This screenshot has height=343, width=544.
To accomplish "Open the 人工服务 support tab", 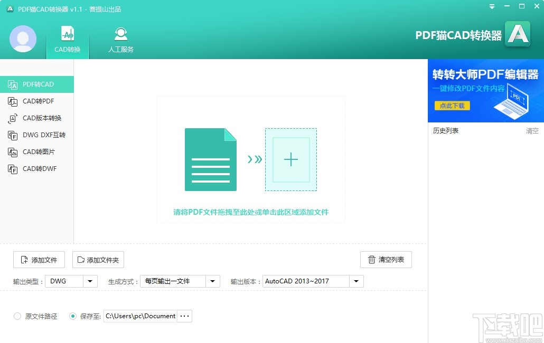I will tap(120, 40).
